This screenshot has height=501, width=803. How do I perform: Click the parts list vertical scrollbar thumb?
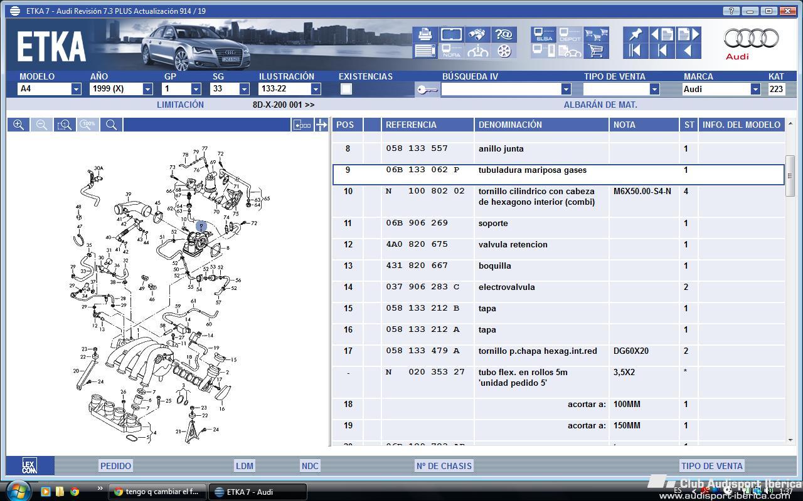coord(790,176)
